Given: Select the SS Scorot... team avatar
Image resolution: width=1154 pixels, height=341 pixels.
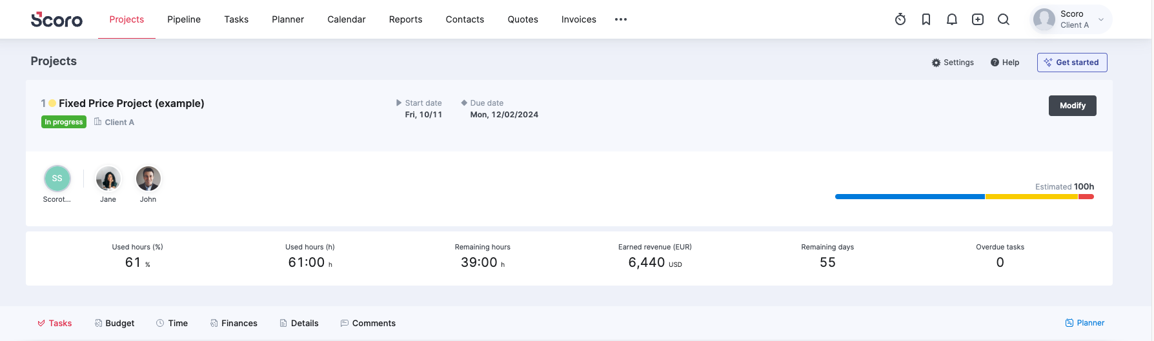Looking at the screenshot, I should point(57,179).
